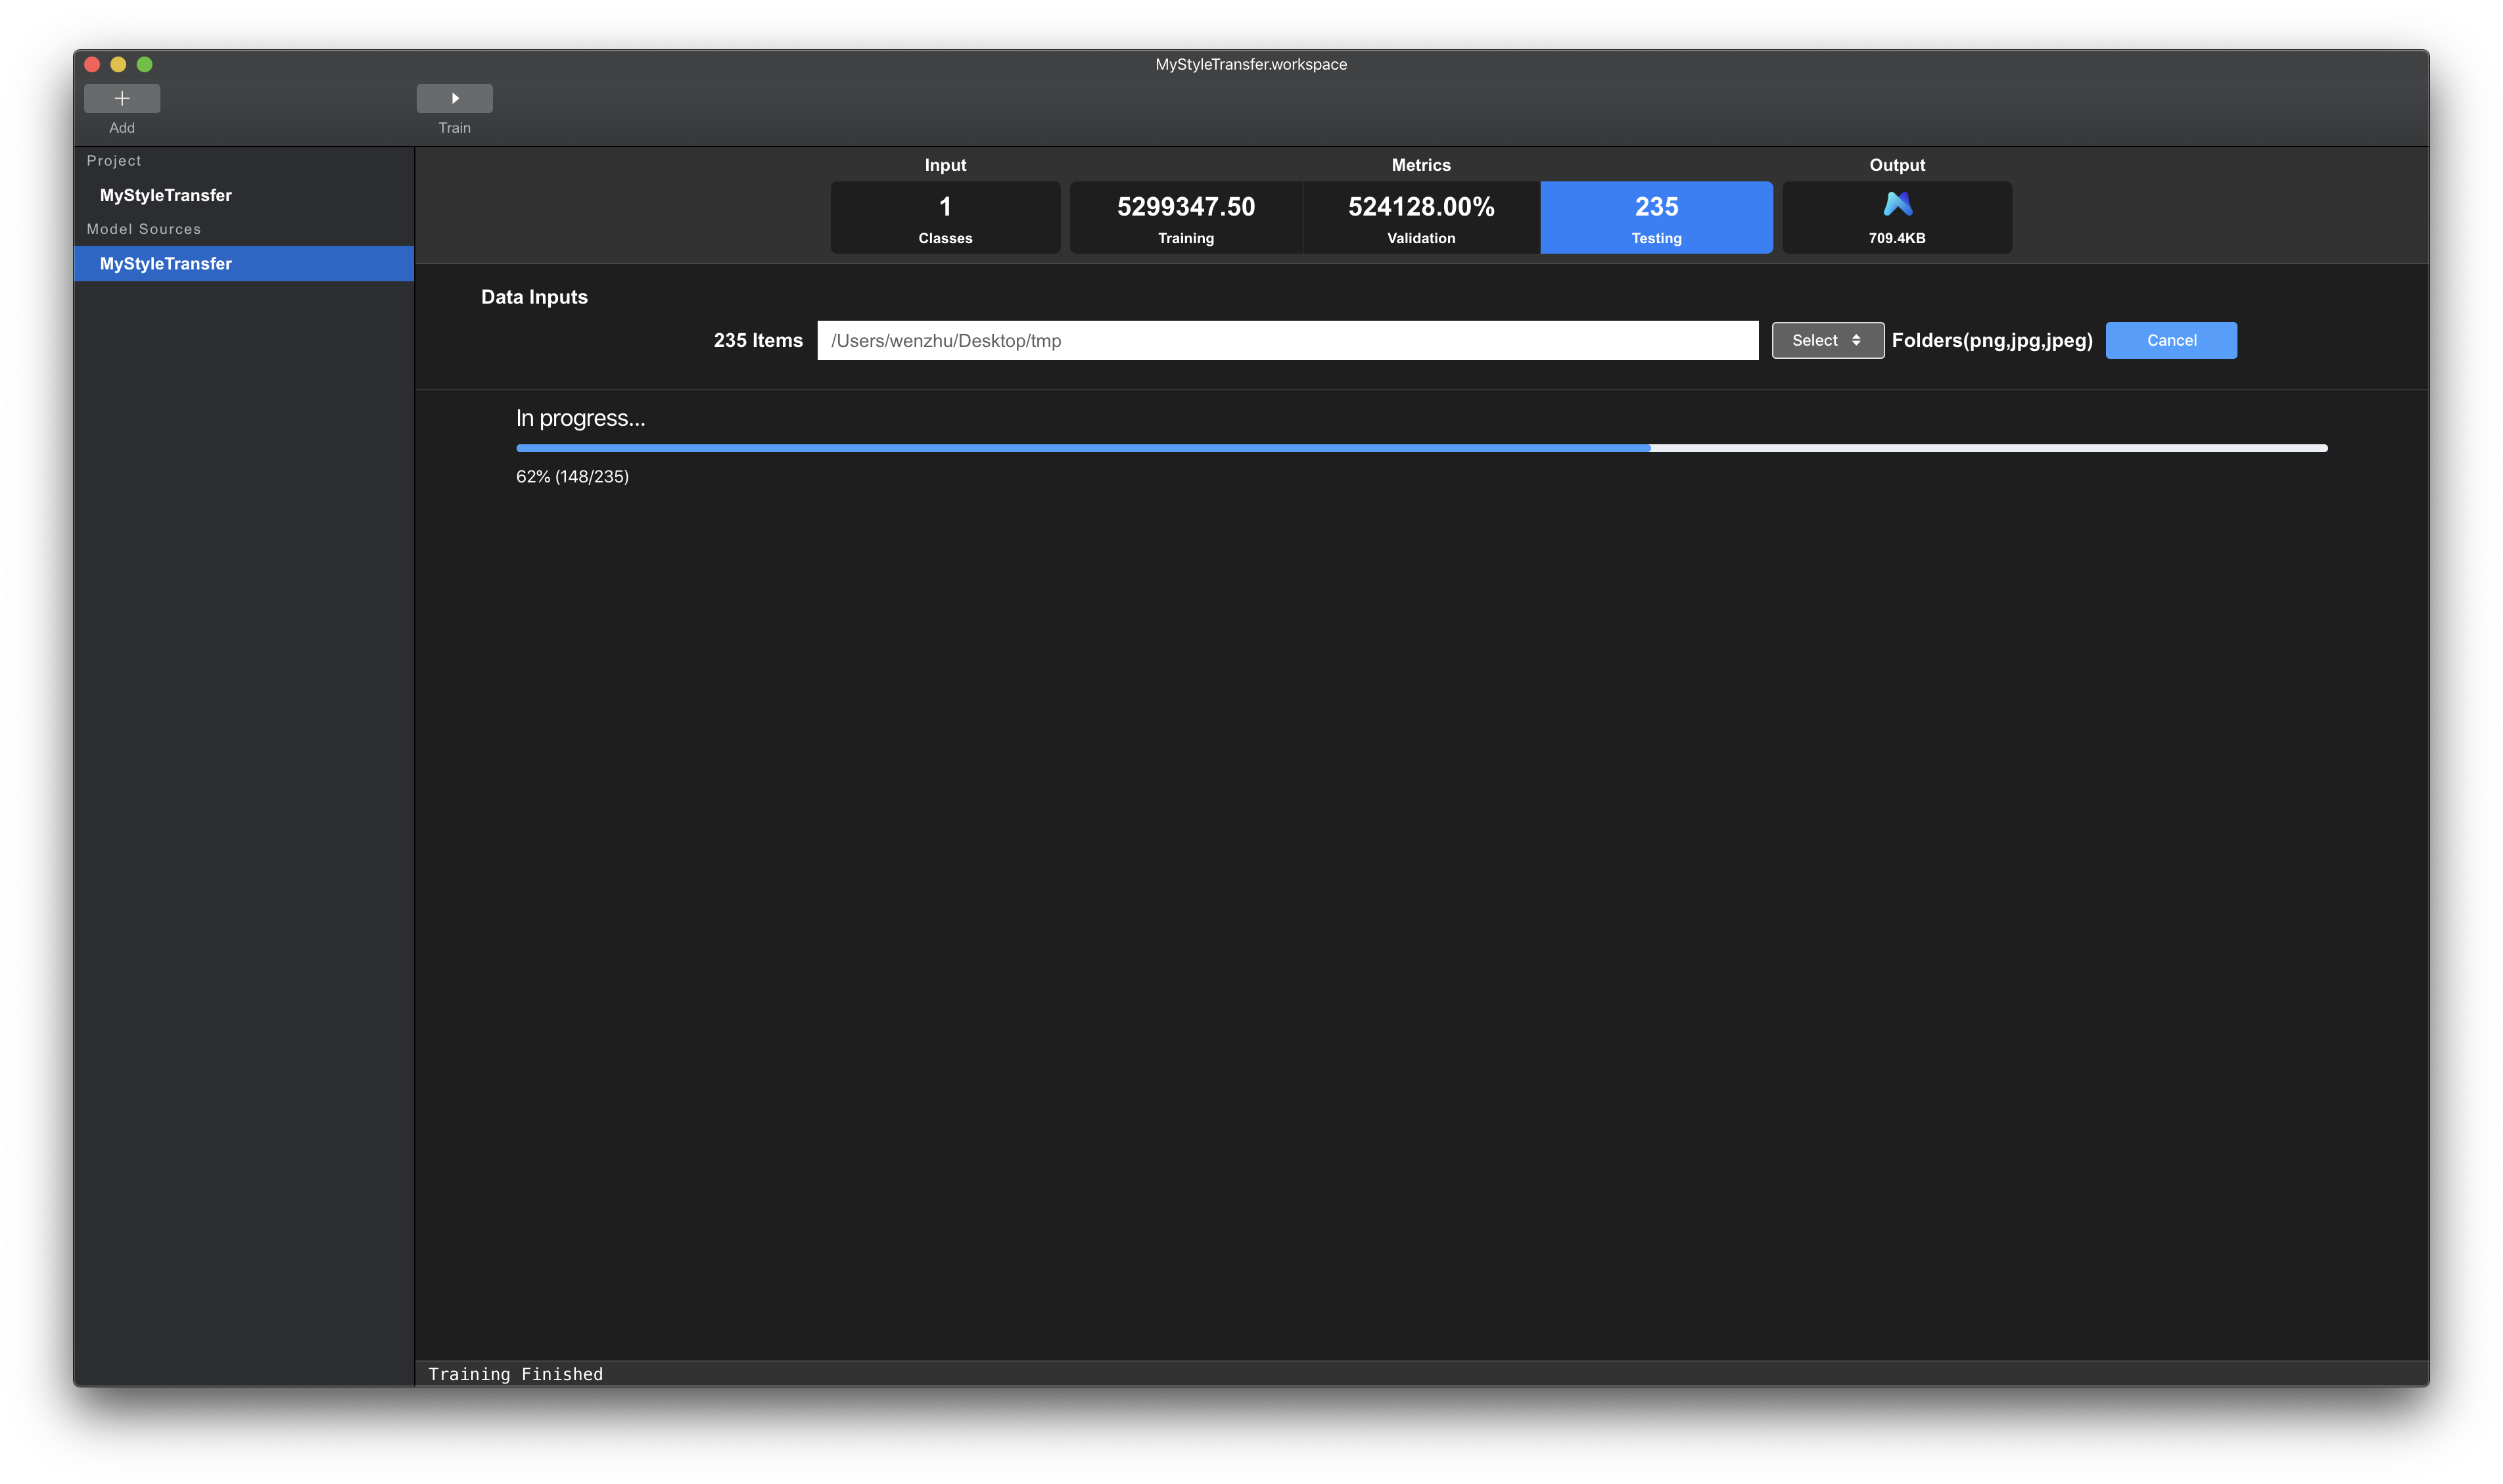Cancel the in-progress testing
The height and width of the screenshot is (1484, 2503).
(x=2171, y=340)
